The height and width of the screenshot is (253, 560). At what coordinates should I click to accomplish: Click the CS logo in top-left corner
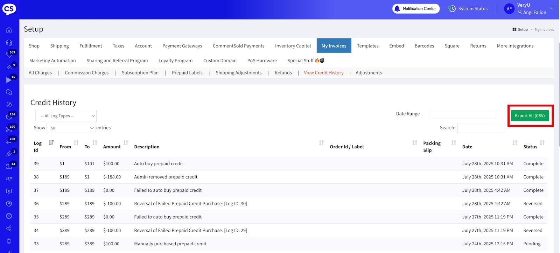[9, 9]
